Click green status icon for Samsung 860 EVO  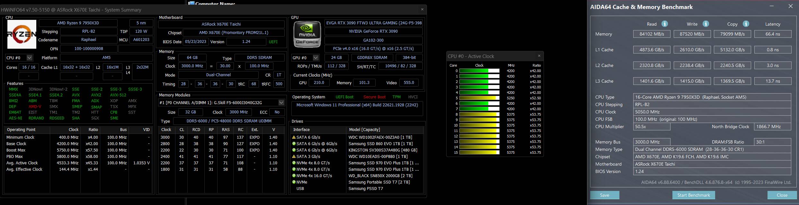point(294,144)
